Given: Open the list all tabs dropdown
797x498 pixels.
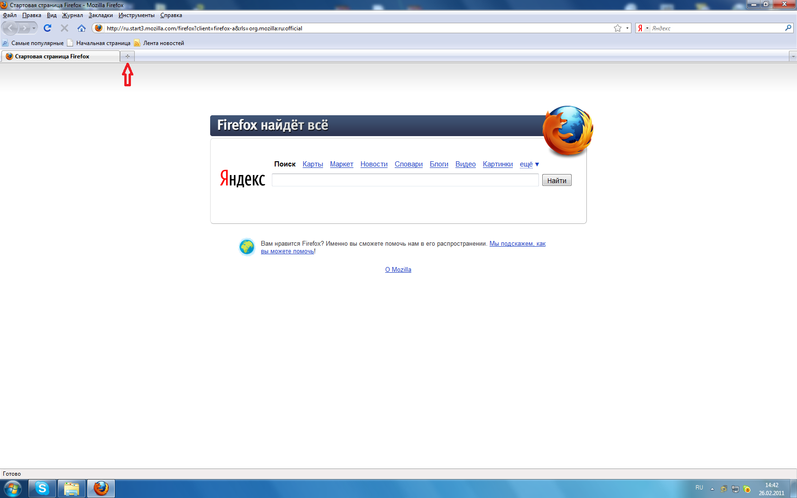Looking at the screenshot, I should (793, 56).
